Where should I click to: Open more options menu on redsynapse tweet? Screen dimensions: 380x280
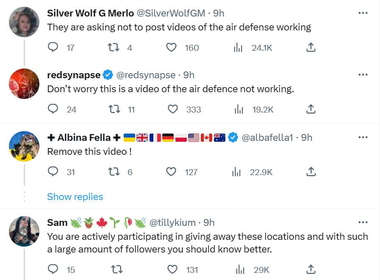363,75
